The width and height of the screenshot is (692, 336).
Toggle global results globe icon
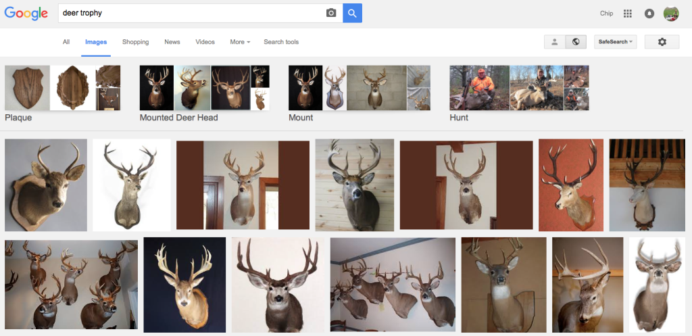[575, 42]
